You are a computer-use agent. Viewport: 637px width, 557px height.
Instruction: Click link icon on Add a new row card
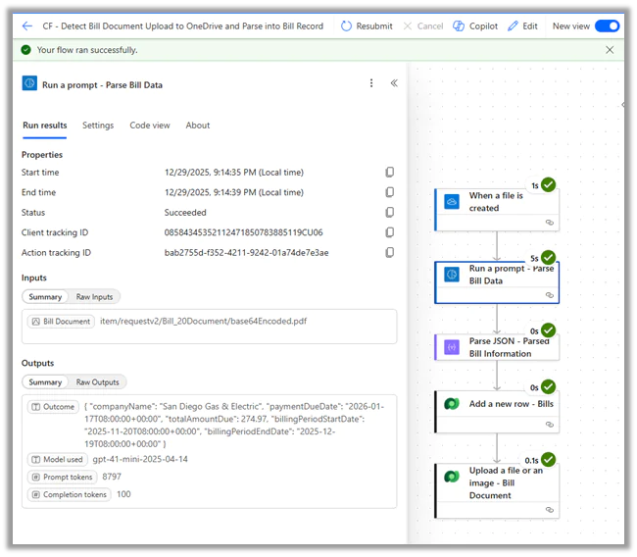[x=549, y=425]
